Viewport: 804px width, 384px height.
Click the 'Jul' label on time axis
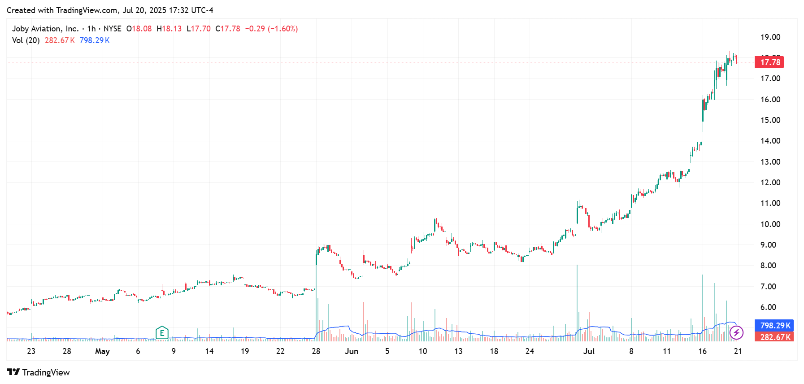(589, 351)
